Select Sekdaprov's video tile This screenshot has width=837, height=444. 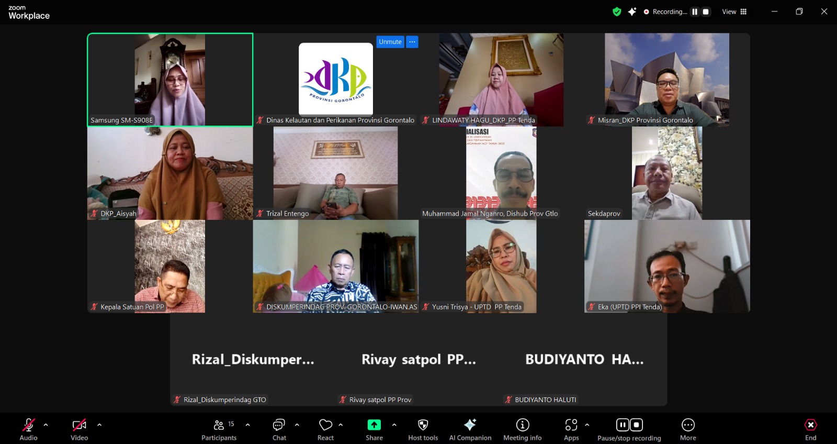click(x=667, y=173)
